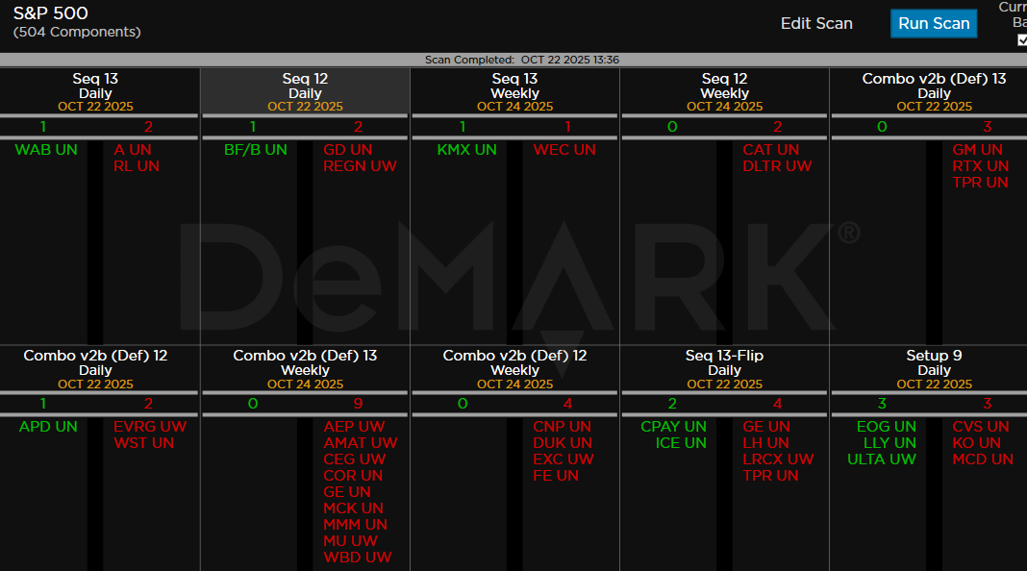Open the REGN UW ticker

360,166
